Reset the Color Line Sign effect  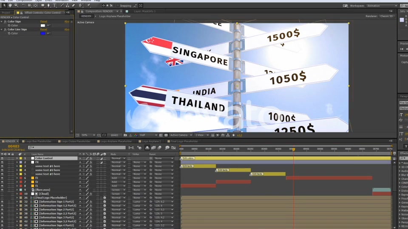[x=43, y=29]
